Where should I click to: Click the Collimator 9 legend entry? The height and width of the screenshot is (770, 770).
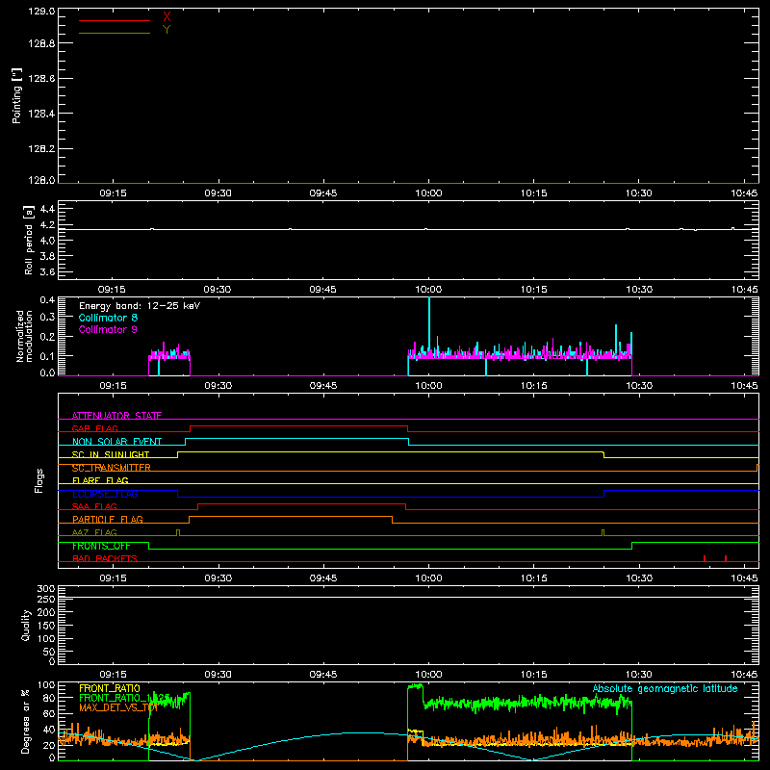click(x=108, y=329)
